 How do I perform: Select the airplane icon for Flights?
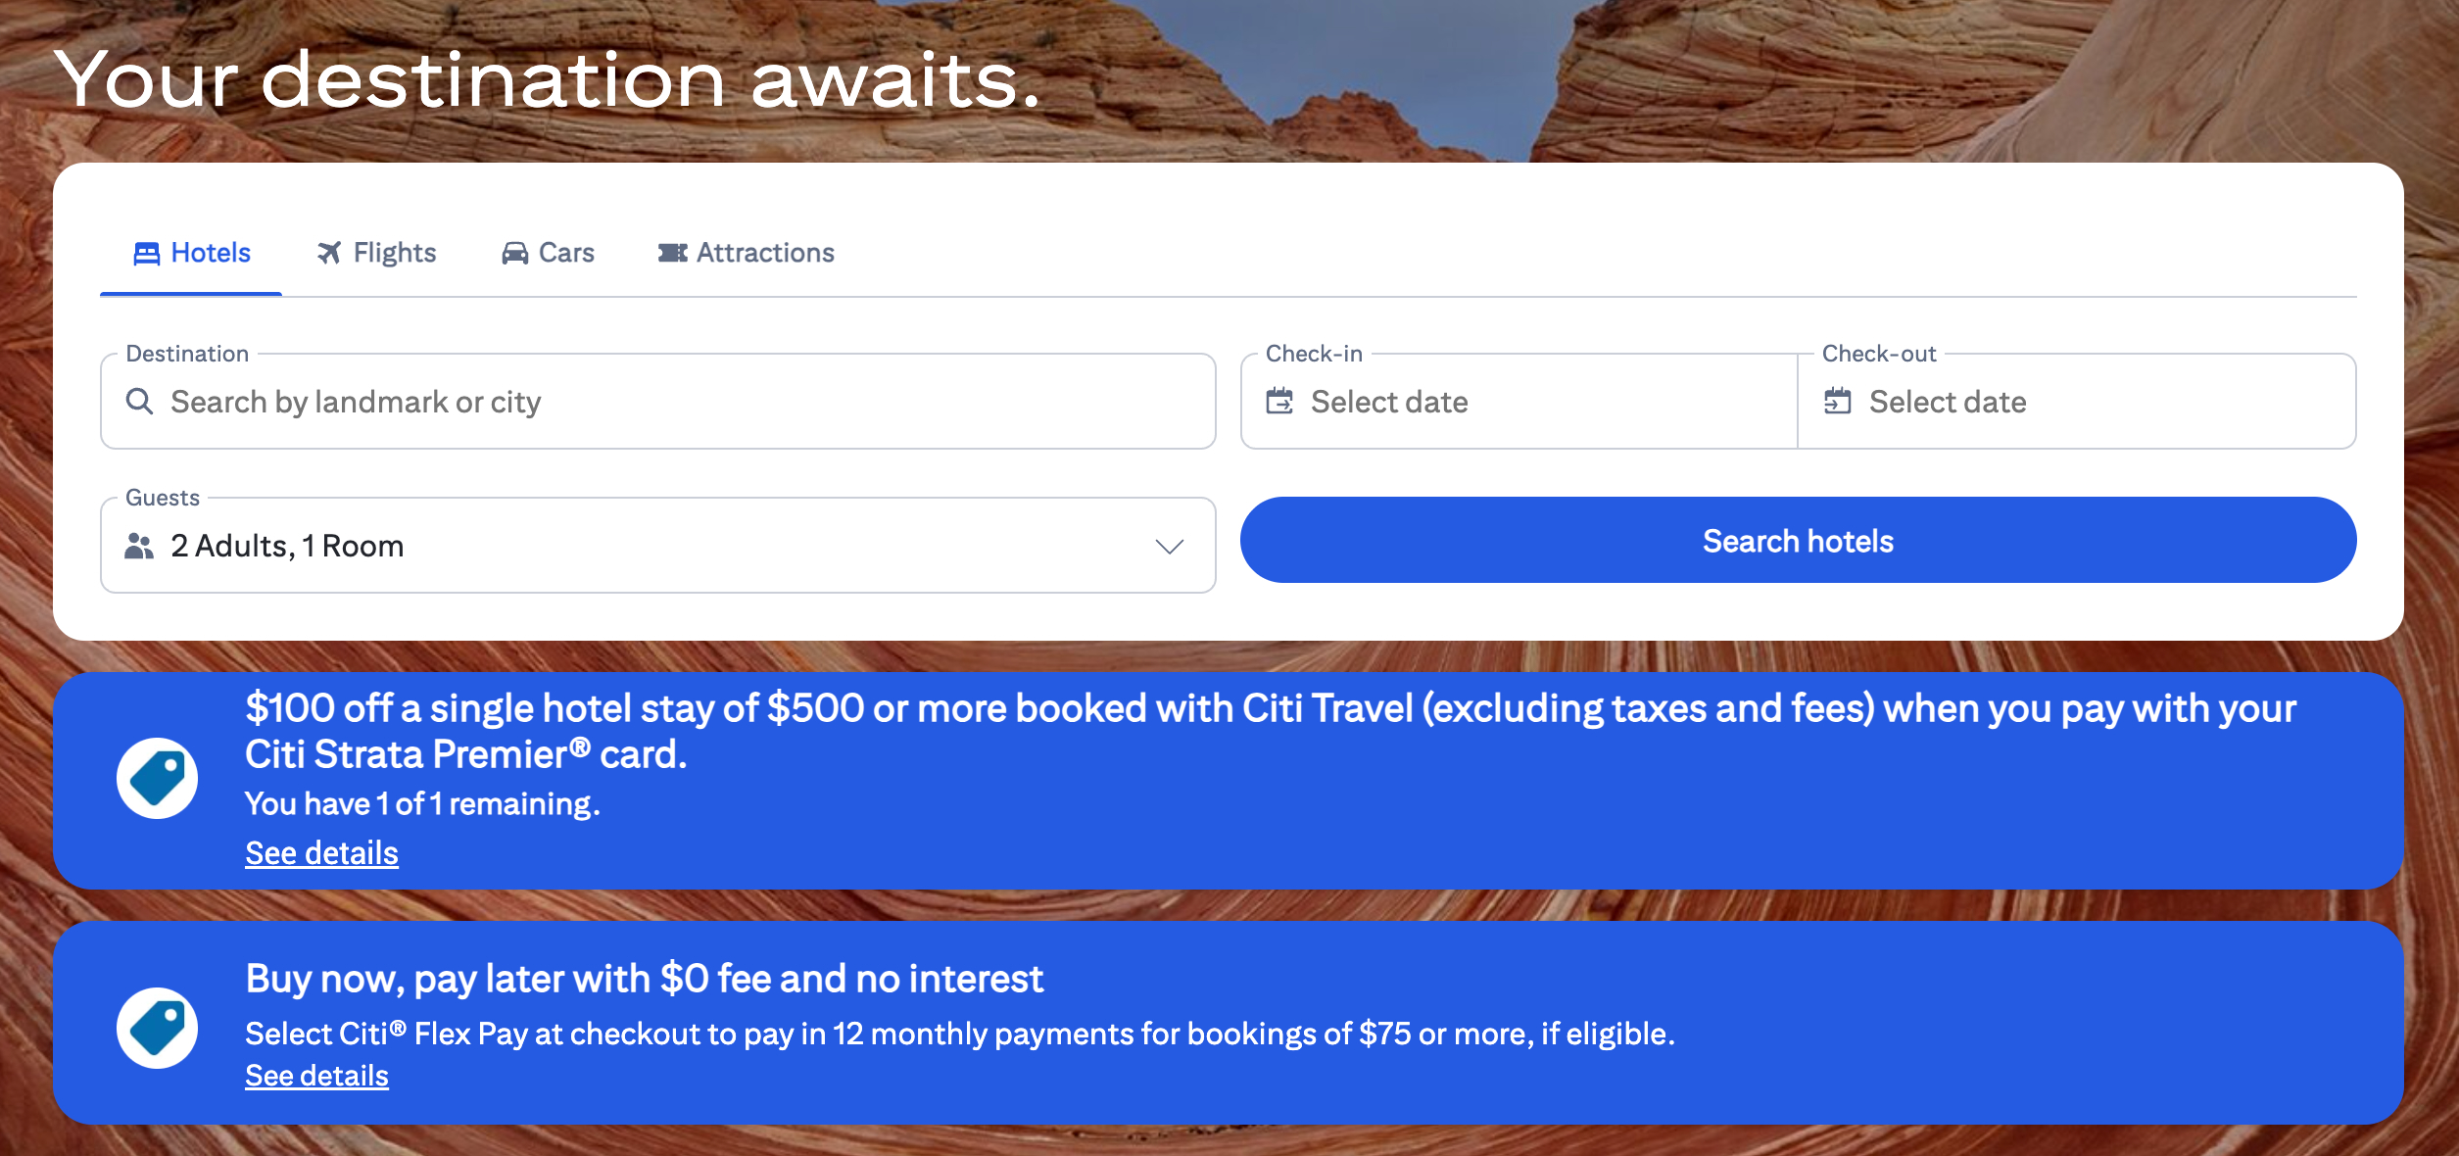(328, 253)
